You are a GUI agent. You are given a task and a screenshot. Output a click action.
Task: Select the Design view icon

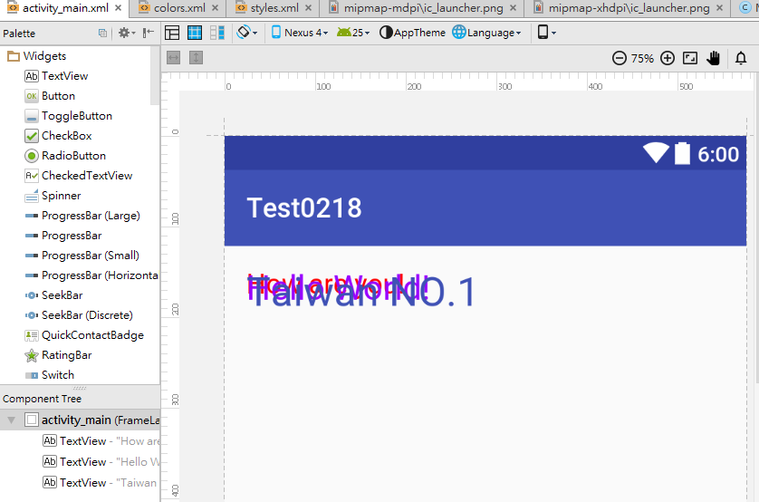coord(172,33)
